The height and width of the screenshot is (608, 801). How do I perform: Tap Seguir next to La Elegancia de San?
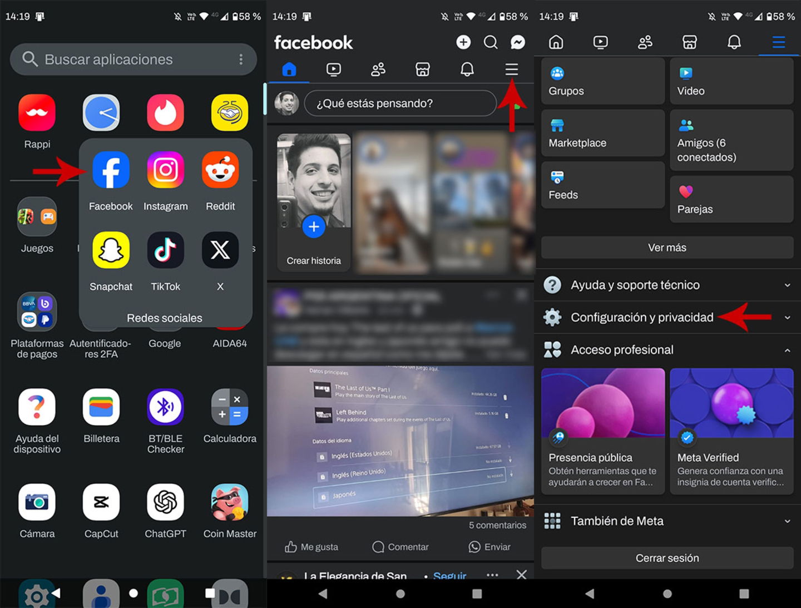(449, 575)
